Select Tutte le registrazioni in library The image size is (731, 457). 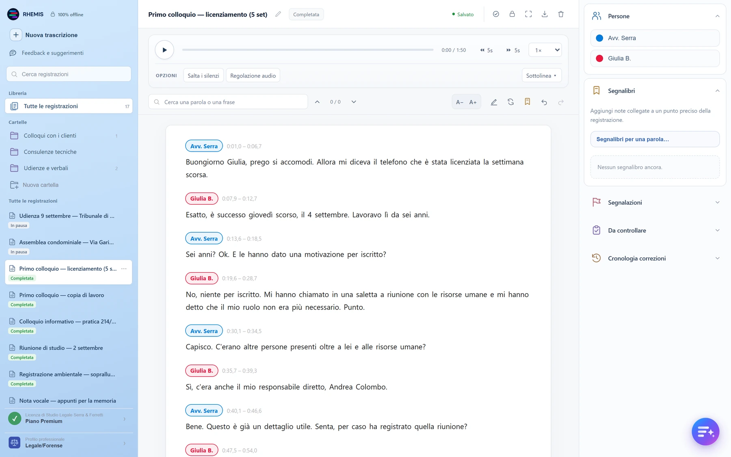click(x=69, y=106)
